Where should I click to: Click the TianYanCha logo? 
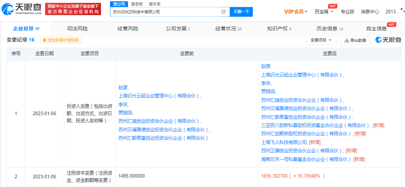coord(22,9)
